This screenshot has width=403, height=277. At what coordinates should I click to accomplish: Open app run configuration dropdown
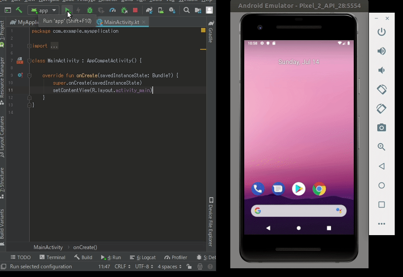click(x=44, y=10)
